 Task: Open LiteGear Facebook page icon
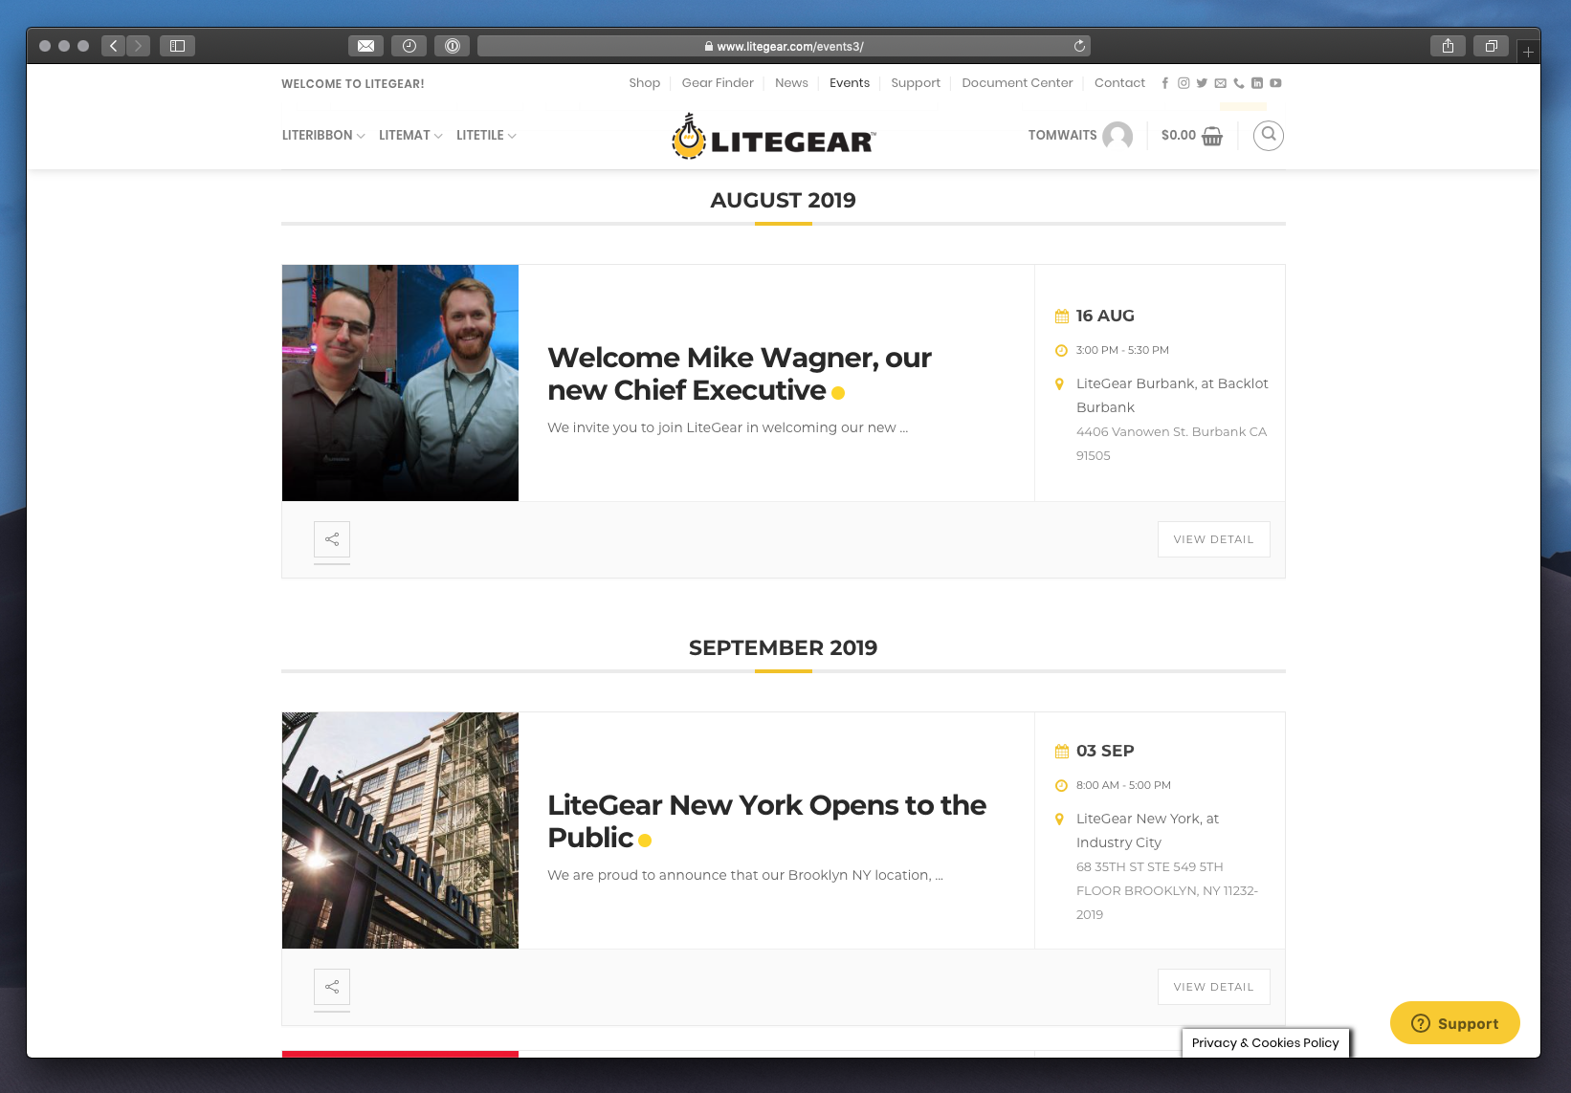1164,83
